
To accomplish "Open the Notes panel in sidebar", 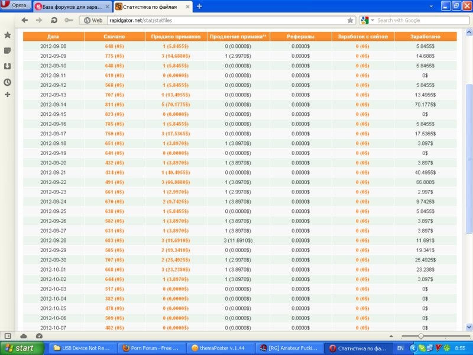I will coord(8,51).
